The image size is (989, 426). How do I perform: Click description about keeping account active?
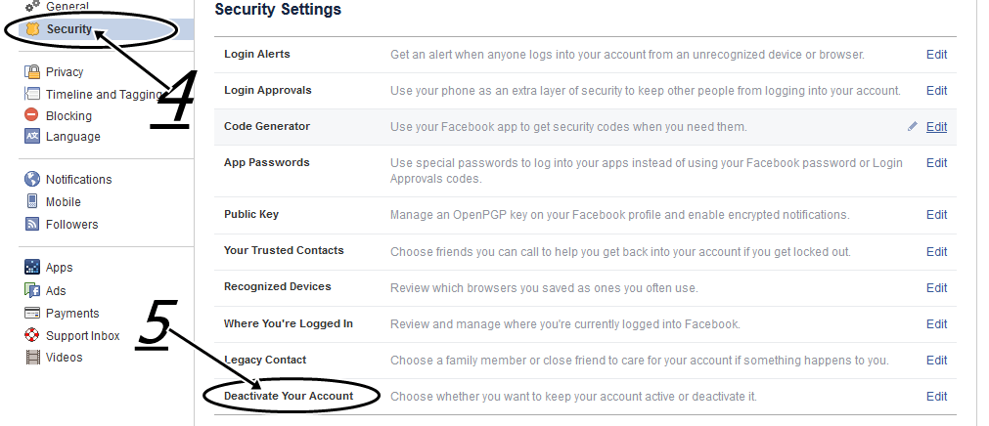click(573, 397)
